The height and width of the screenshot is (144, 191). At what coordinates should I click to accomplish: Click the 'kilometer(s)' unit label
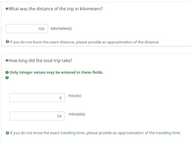61,29
